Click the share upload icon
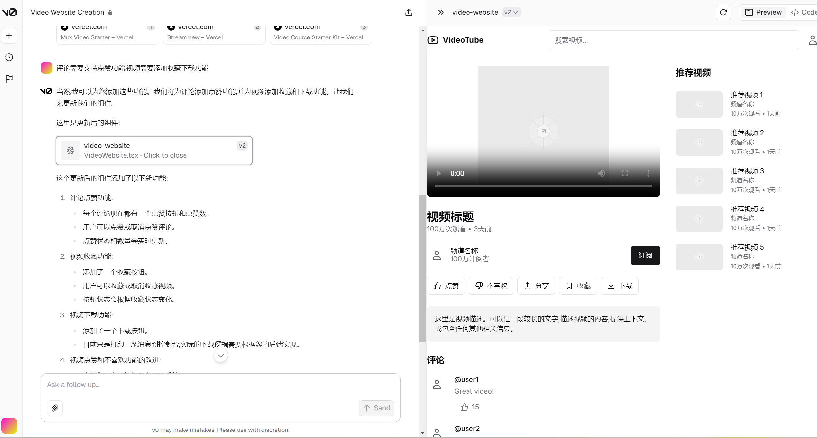817x438 pixels. click(x=409, y=12)
